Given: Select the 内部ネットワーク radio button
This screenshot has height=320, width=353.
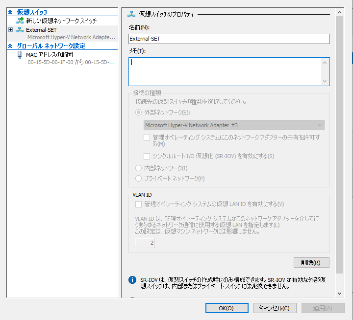Looking at the screenshot, I should point(139,168).
